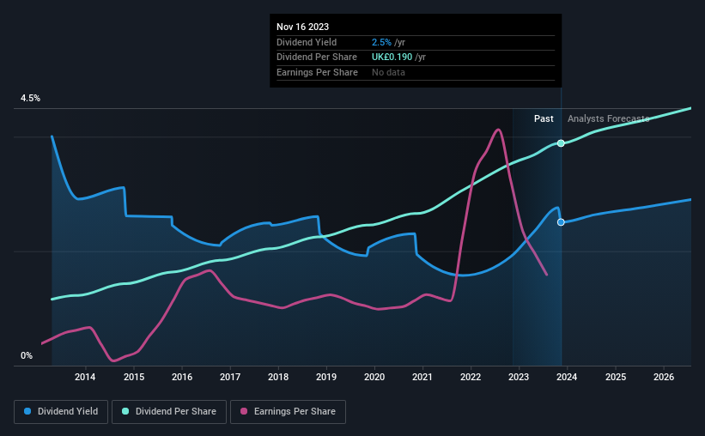Click the 2026 x-axis label
This screenshot has height=436, width=705.
664,377
